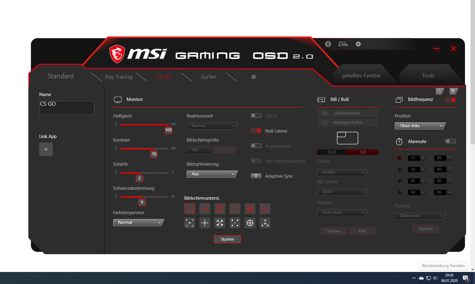Click the BiB Starten button

334,231
